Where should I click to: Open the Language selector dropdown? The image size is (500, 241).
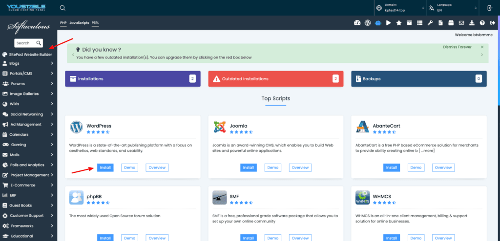(x=453, y=8)
